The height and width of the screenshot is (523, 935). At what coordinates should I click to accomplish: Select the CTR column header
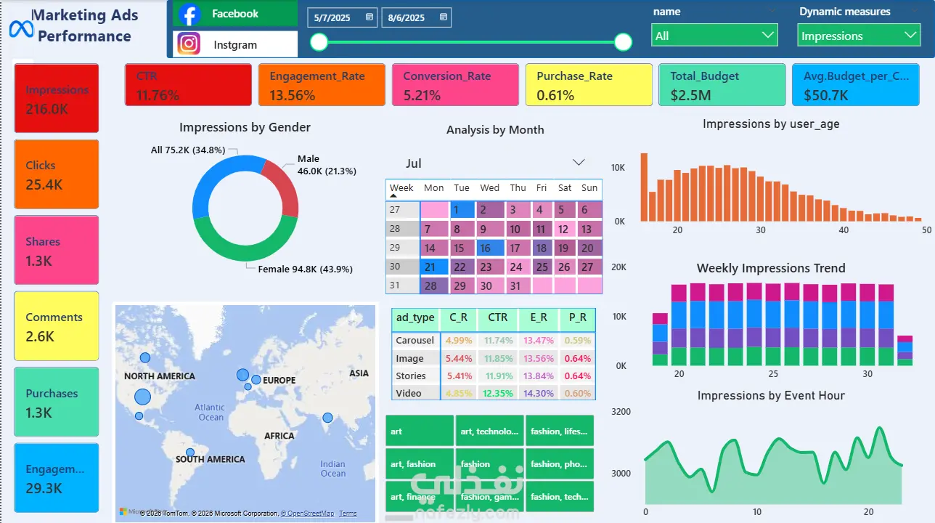tap(497, 317)
